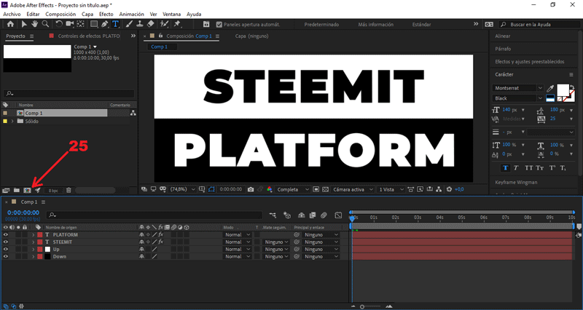Open the (74,8%) magnification dropdown

[x=182, y=189]
